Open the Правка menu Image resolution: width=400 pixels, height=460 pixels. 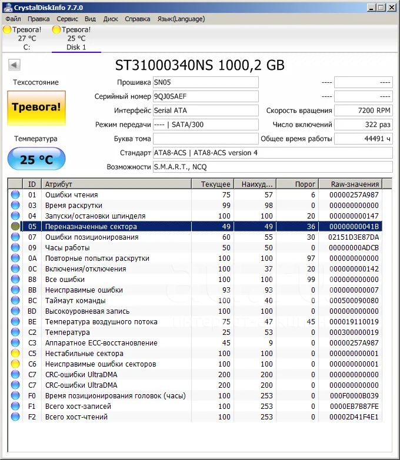coord(38,19)
